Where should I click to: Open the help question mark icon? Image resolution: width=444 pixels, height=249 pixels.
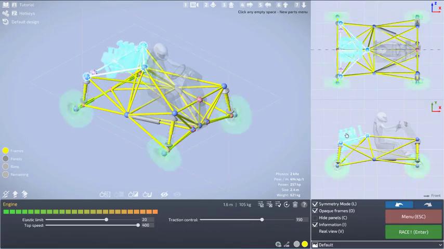coord(304,205)
